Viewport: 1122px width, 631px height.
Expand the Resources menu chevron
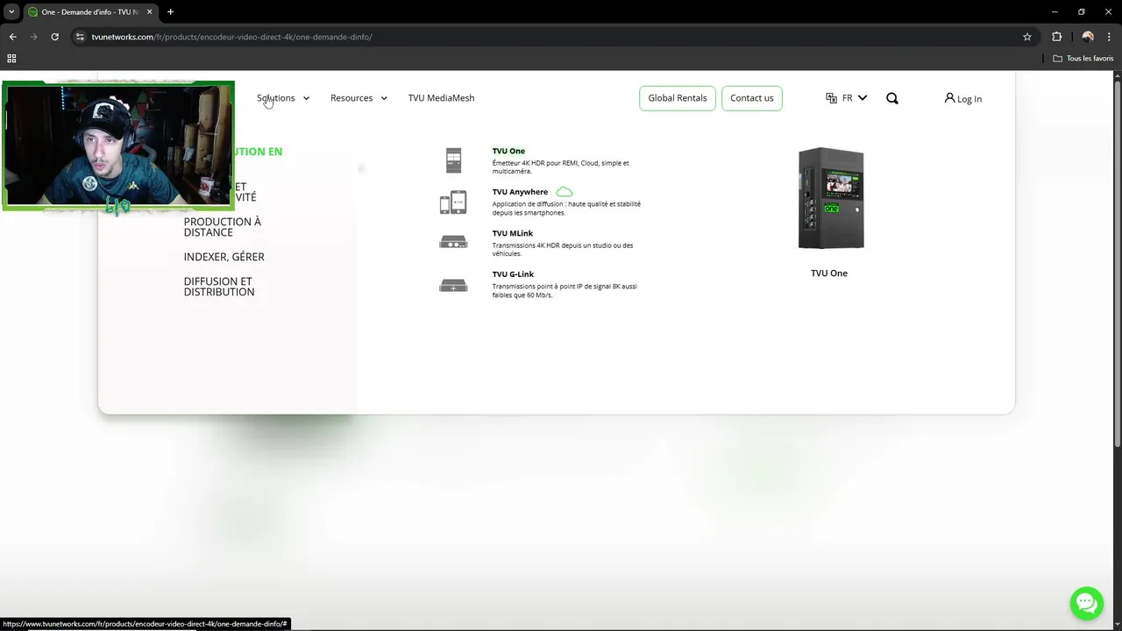(384, 98)
